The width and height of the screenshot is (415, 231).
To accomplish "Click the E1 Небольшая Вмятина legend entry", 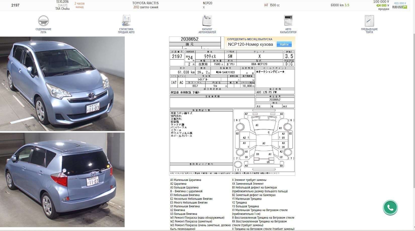I will point(185,195).
